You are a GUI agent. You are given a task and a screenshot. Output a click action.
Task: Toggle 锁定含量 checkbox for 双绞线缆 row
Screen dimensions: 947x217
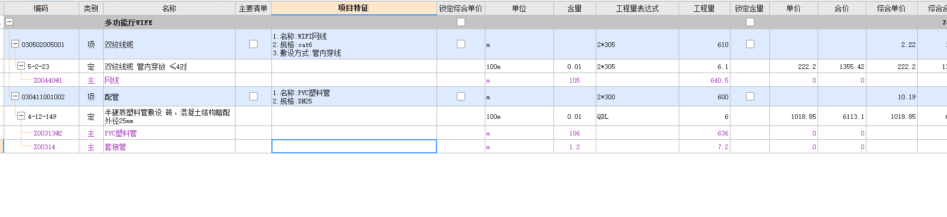750,44
